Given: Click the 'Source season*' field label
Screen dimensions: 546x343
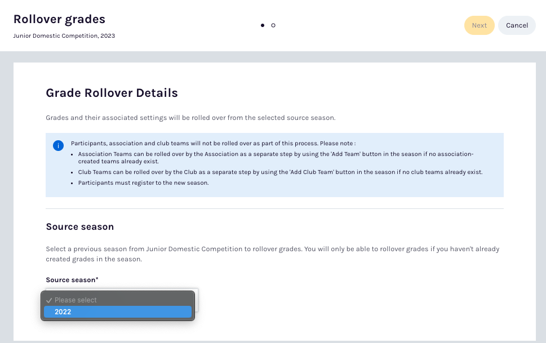Looking at the screenshot, I should pos(72,280).
